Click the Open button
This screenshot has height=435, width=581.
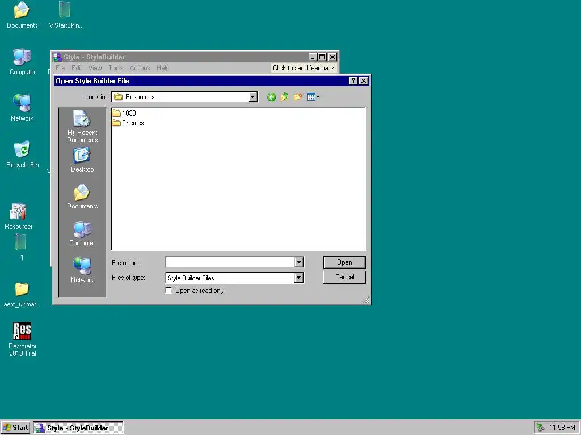point(344,262)
